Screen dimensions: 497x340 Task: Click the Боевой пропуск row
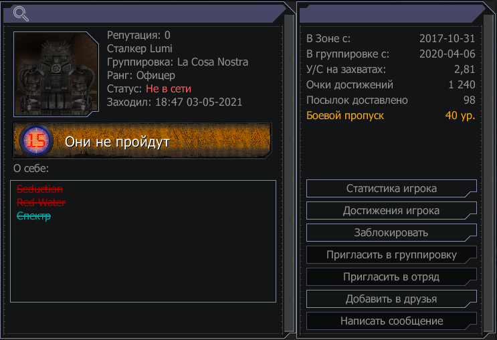tap(391, 115)
